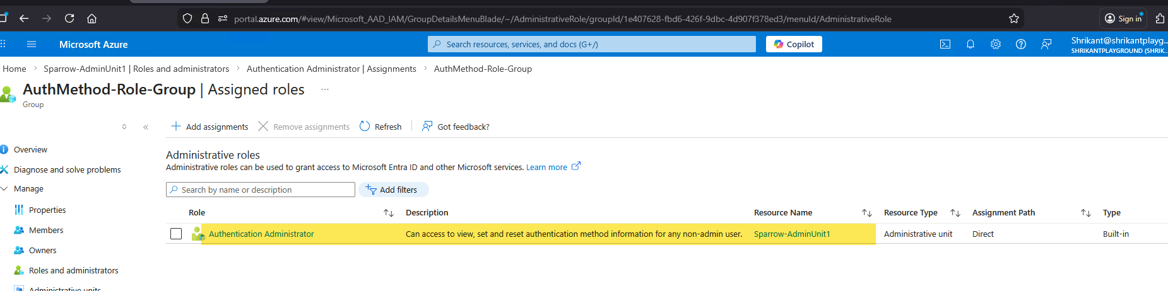
Task: Sort by Role column arrows
Action: pos(389,213)
